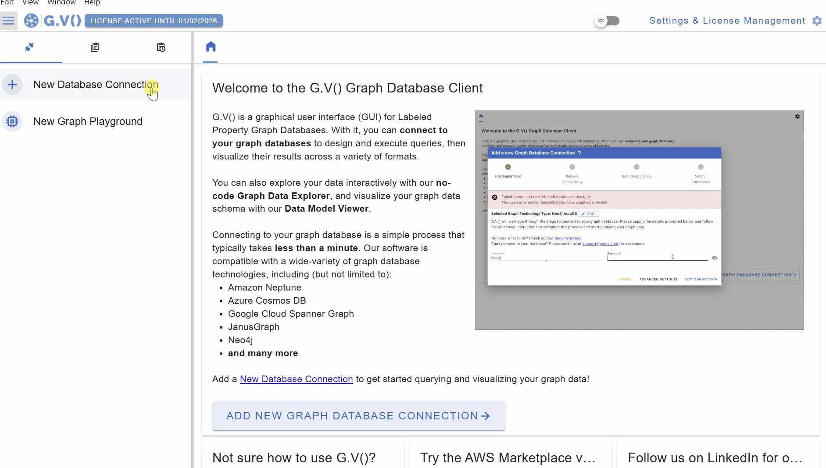Open the Edit menu

7,3
